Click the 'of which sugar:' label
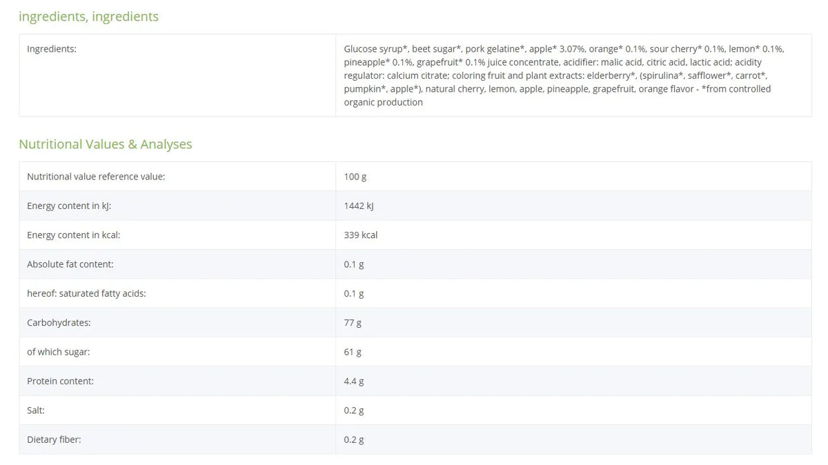828x465 pixels. (59, 352)
